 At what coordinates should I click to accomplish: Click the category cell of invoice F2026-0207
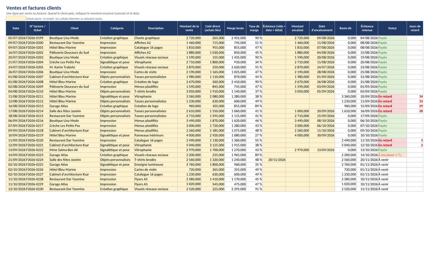tap(117, 77)
